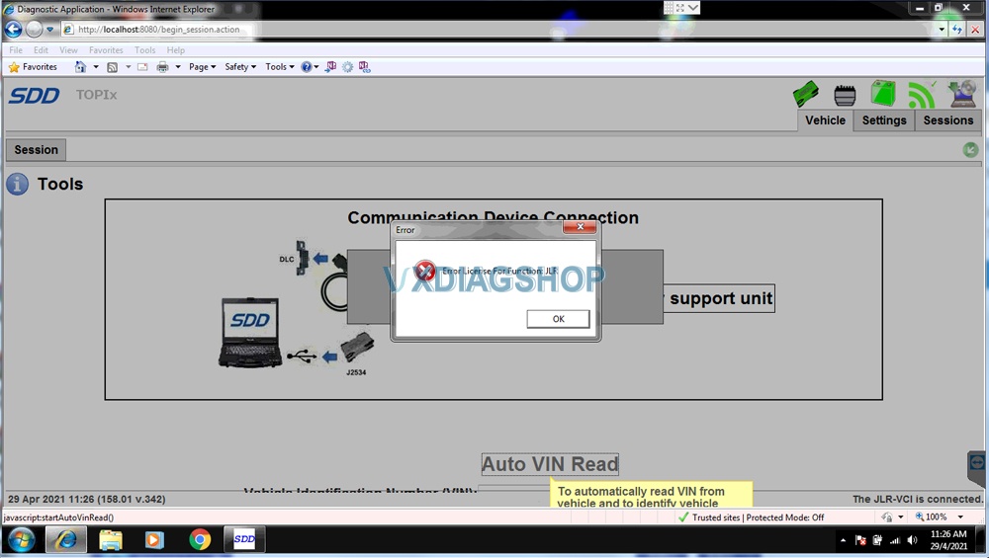Open the Tools menu in the menu bar
The height and width of the screenshot is (558, 989).
click(144, 49)
